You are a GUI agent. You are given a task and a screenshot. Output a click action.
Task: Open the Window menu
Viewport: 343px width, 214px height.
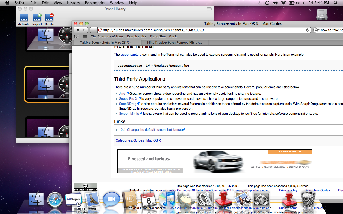tap(117, 3)
